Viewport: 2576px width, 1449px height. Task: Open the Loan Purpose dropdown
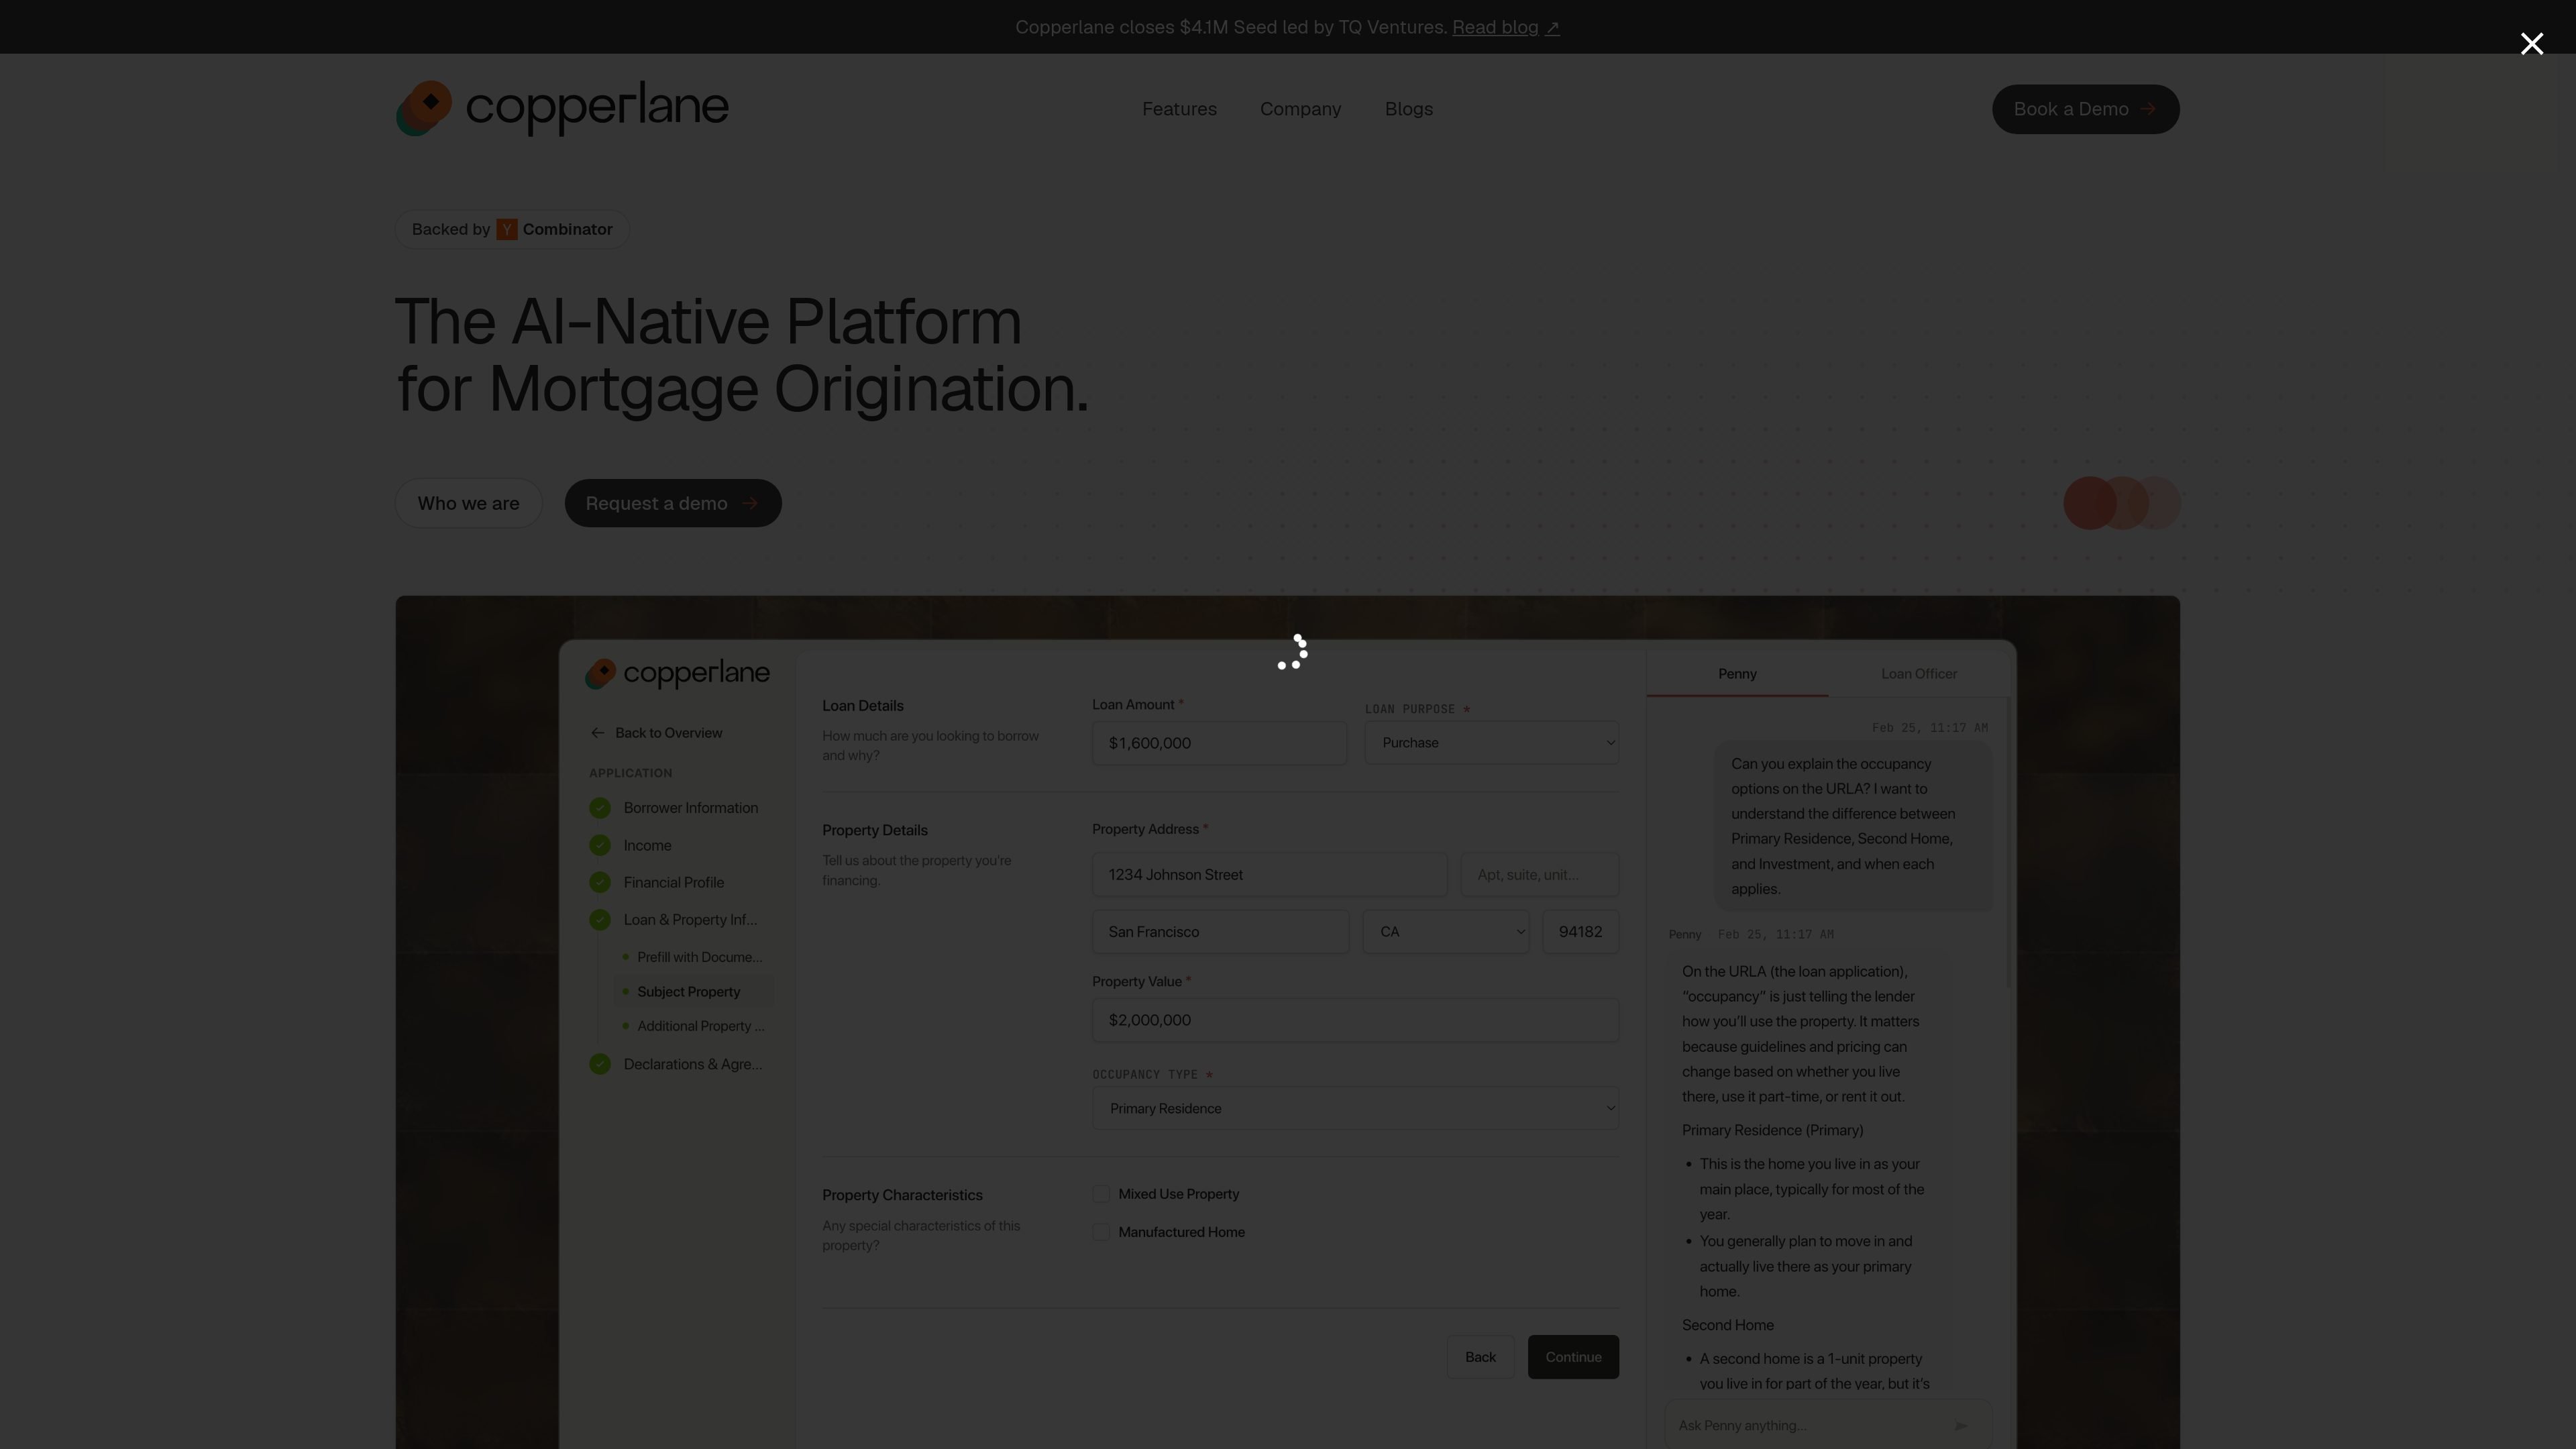pos(1492,743)
